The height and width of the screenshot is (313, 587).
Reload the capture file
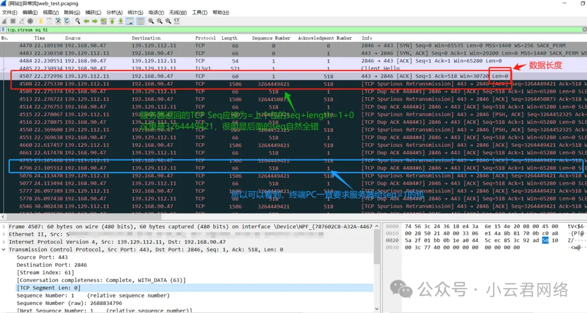pos(67,21)
